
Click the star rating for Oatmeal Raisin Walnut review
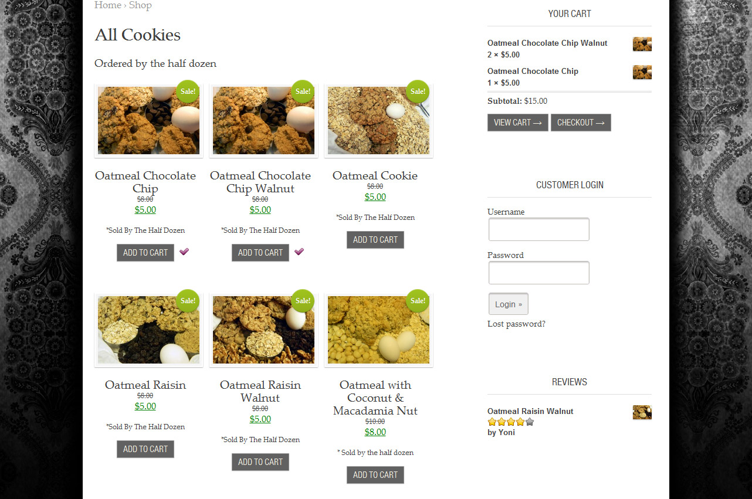coord(511,422)
